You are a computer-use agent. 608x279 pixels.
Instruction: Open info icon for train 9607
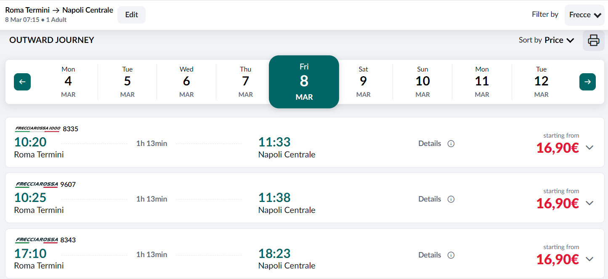click(451, 199)
